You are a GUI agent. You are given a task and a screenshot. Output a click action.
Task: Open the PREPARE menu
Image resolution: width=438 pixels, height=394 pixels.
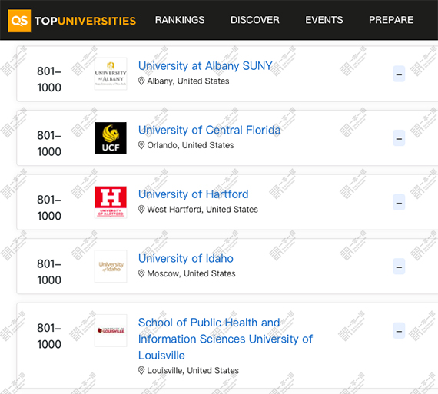coord(391,20)
